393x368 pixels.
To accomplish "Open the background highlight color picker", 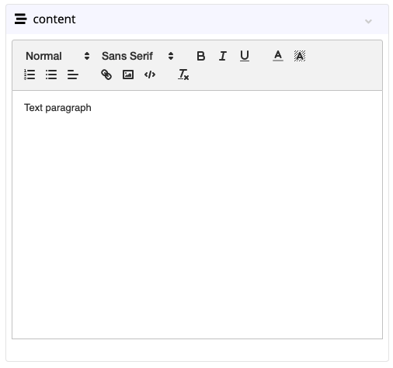I will [300, 56].
